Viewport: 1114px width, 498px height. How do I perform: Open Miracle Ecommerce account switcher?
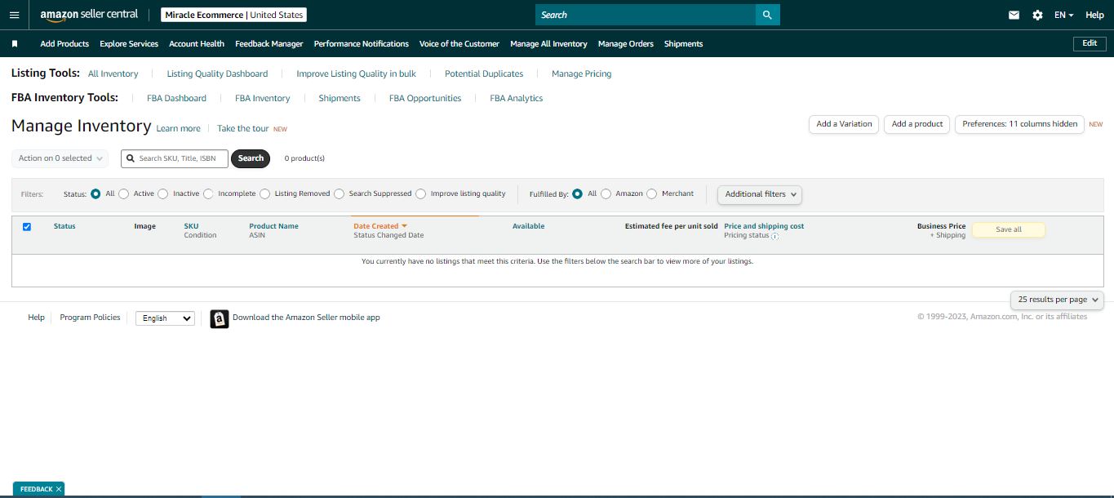pyautogui.click(x=233, y=15)
